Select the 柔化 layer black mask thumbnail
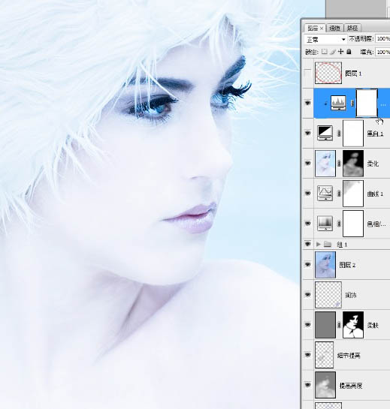390x409 pixels. (x=353, y=164)
